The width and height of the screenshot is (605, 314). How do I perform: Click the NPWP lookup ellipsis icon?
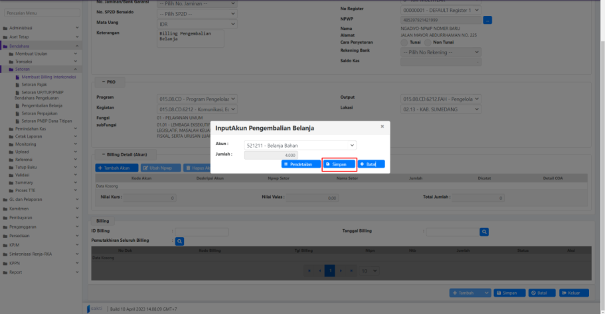point(487,21)
